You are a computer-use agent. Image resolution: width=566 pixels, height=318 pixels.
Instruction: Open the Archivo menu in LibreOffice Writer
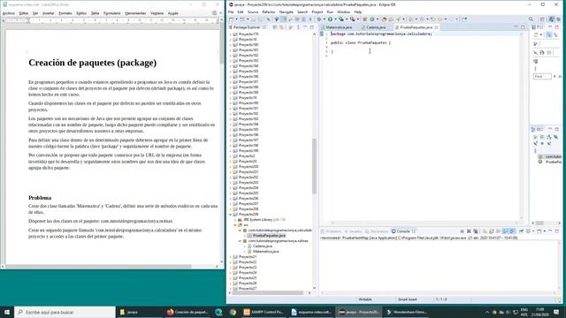9,13
